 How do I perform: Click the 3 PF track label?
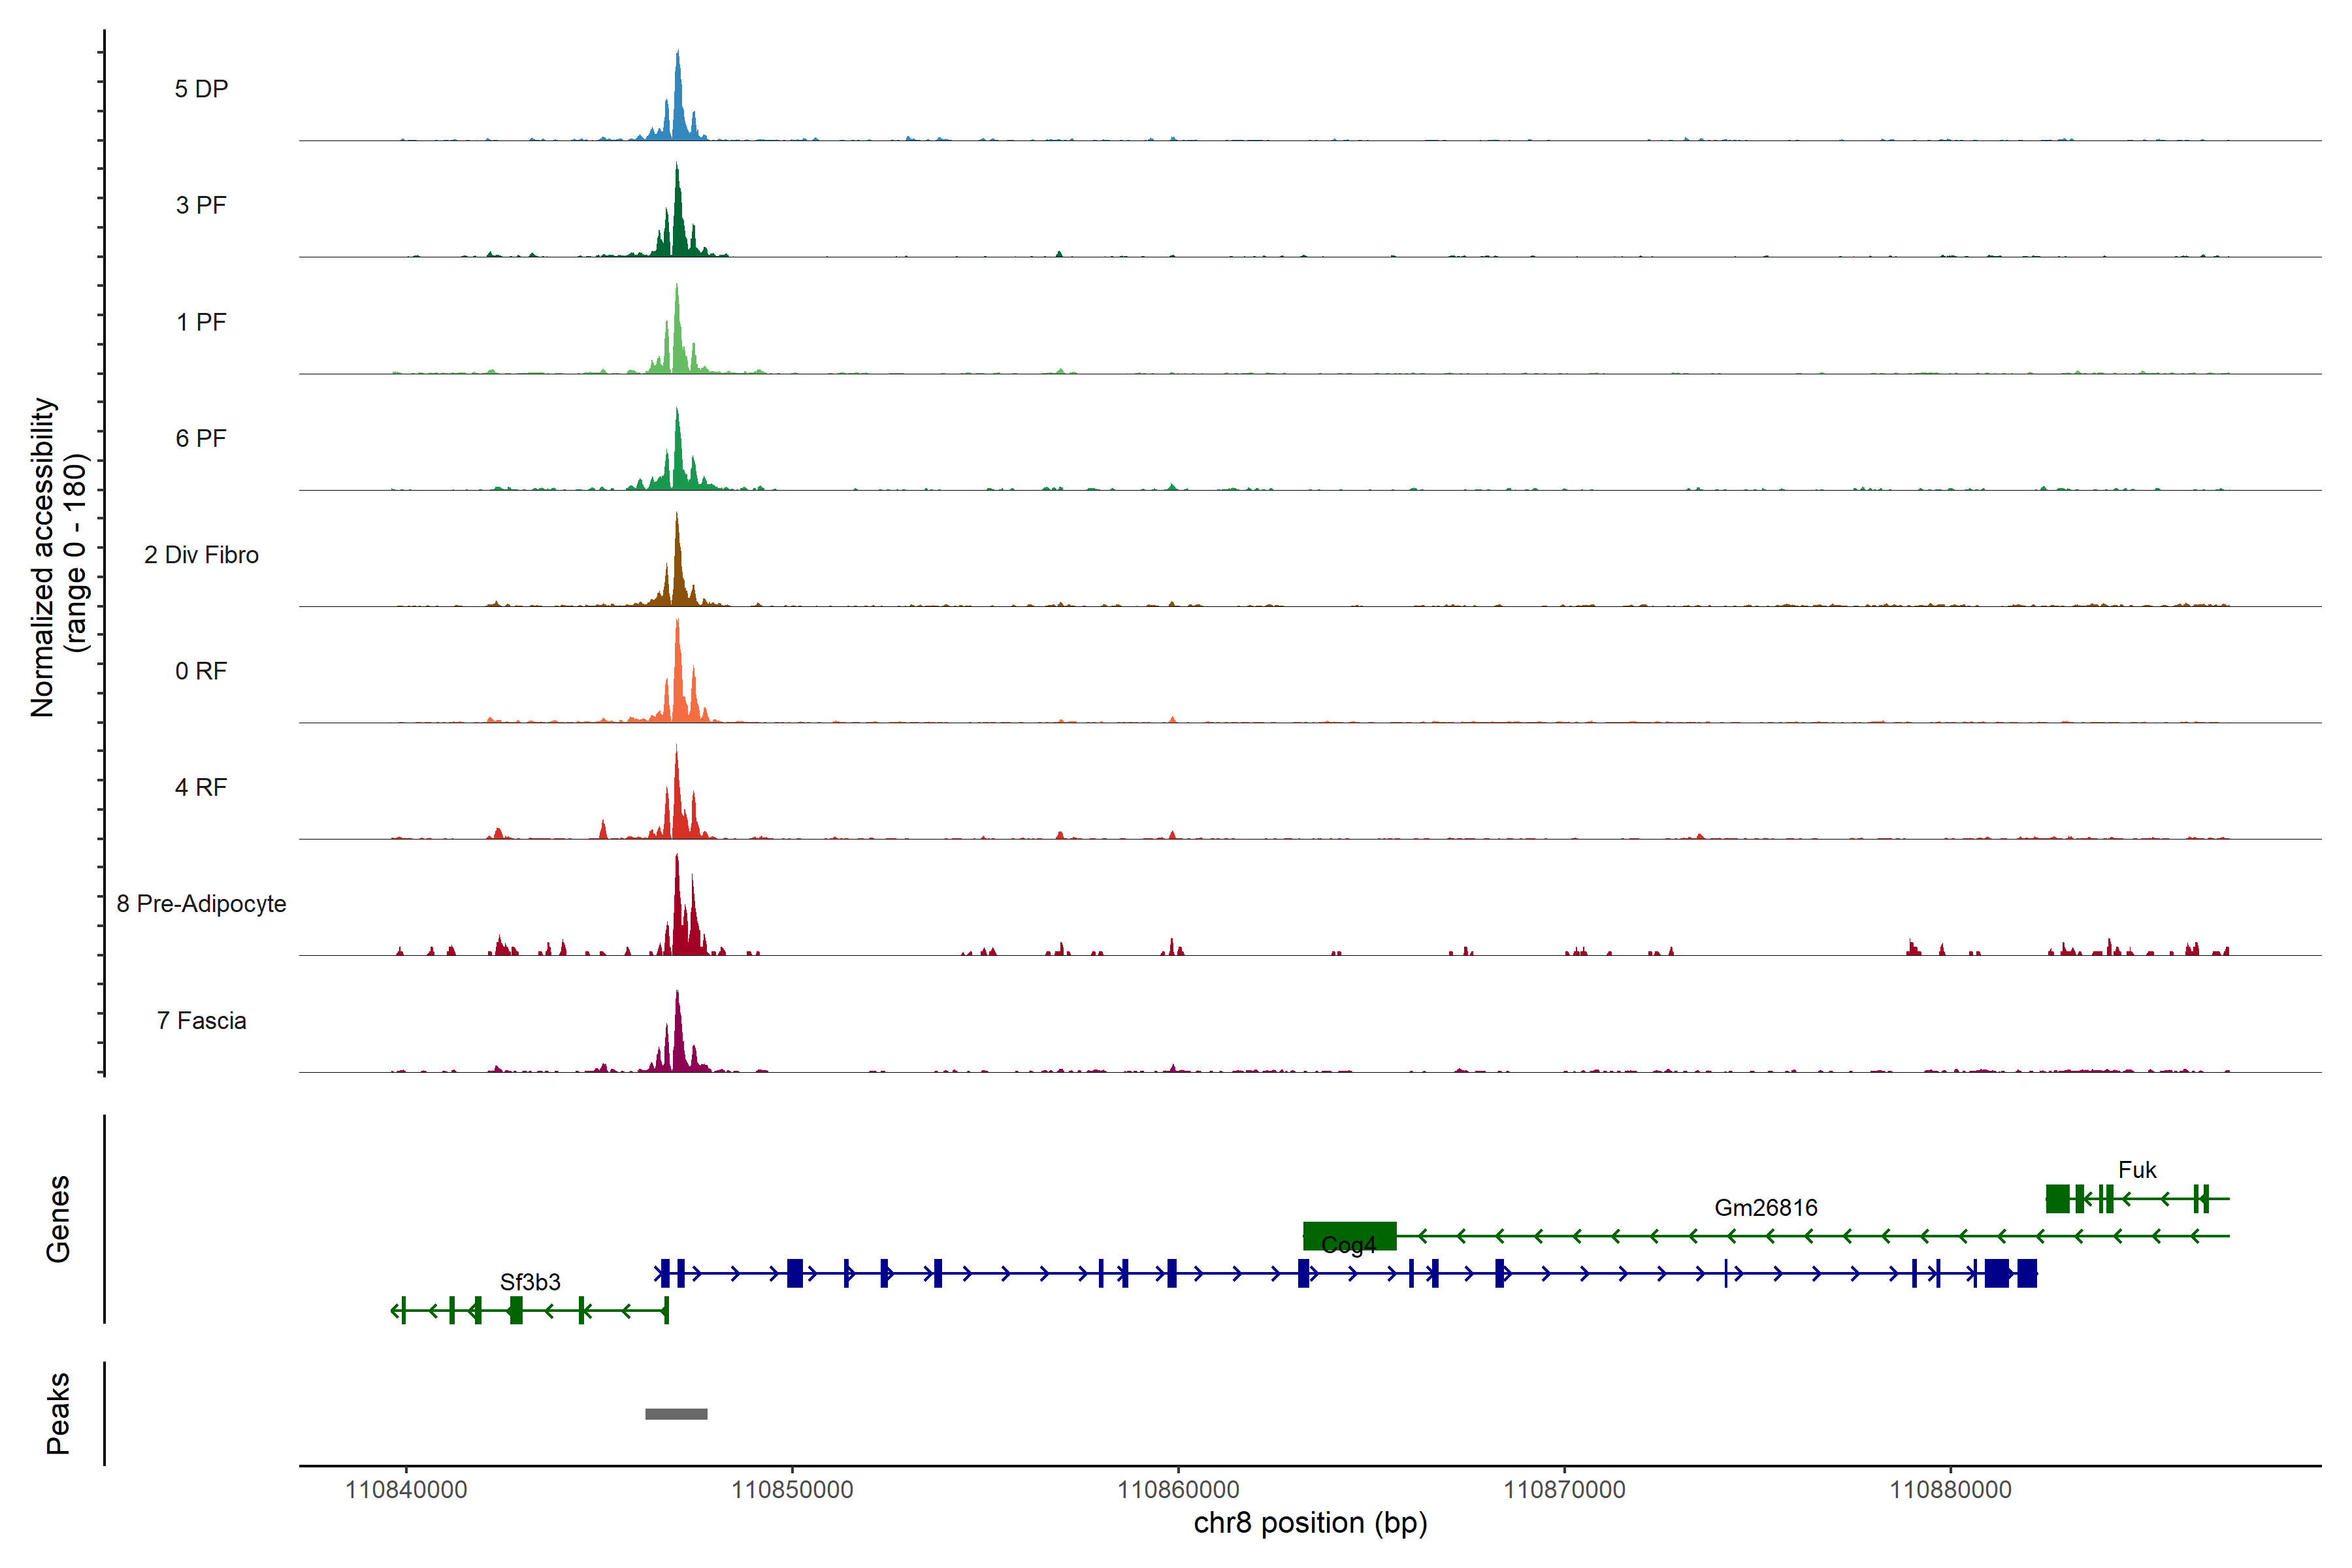pos(201,205)
